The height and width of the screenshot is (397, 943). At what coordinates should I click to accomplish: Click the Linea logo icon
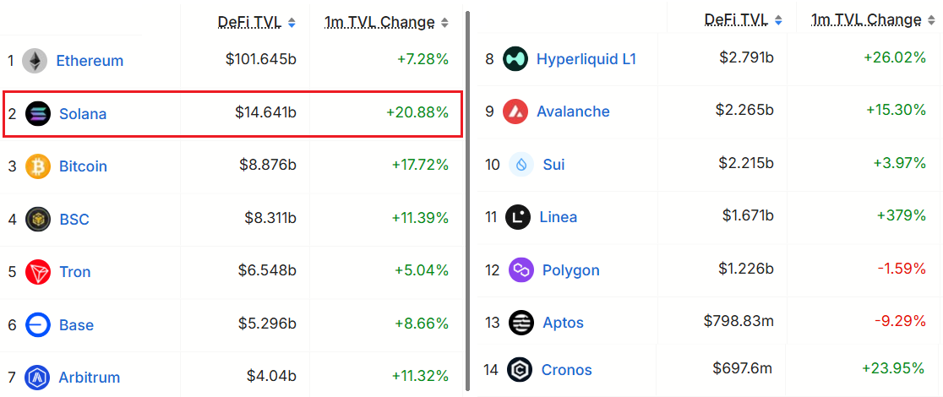[x=518, y=217]
